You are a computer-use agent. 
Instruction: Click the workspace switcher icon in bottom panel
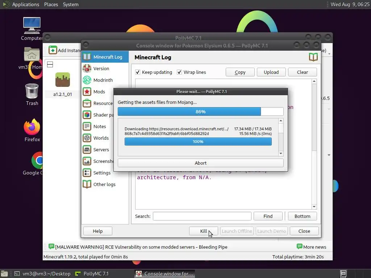343,274
